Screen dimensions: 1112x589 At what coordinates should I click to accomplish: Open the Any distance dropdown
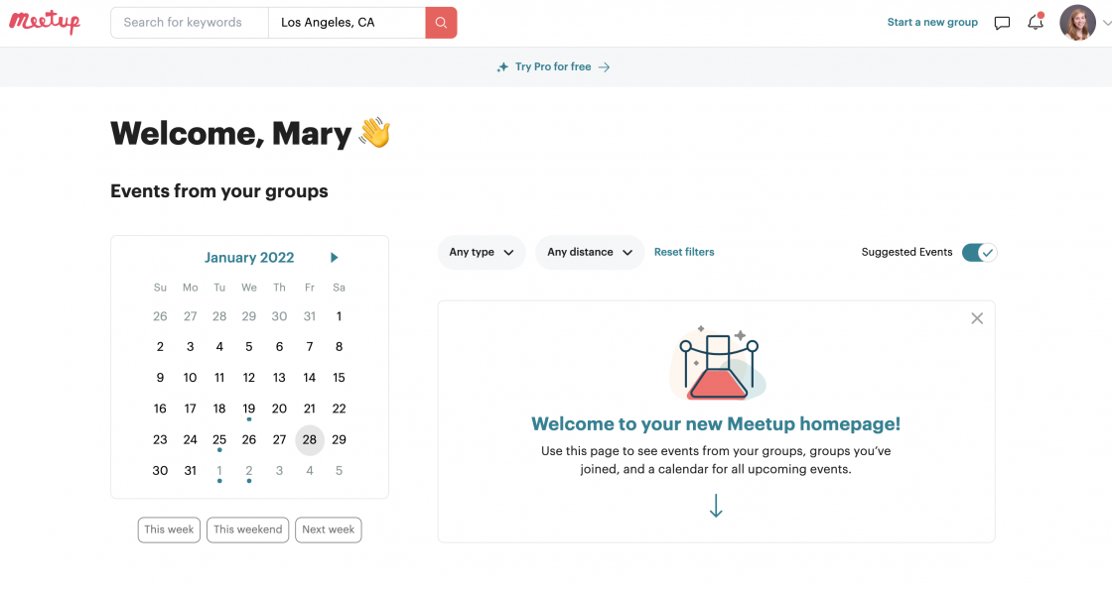tap(590, 252)
